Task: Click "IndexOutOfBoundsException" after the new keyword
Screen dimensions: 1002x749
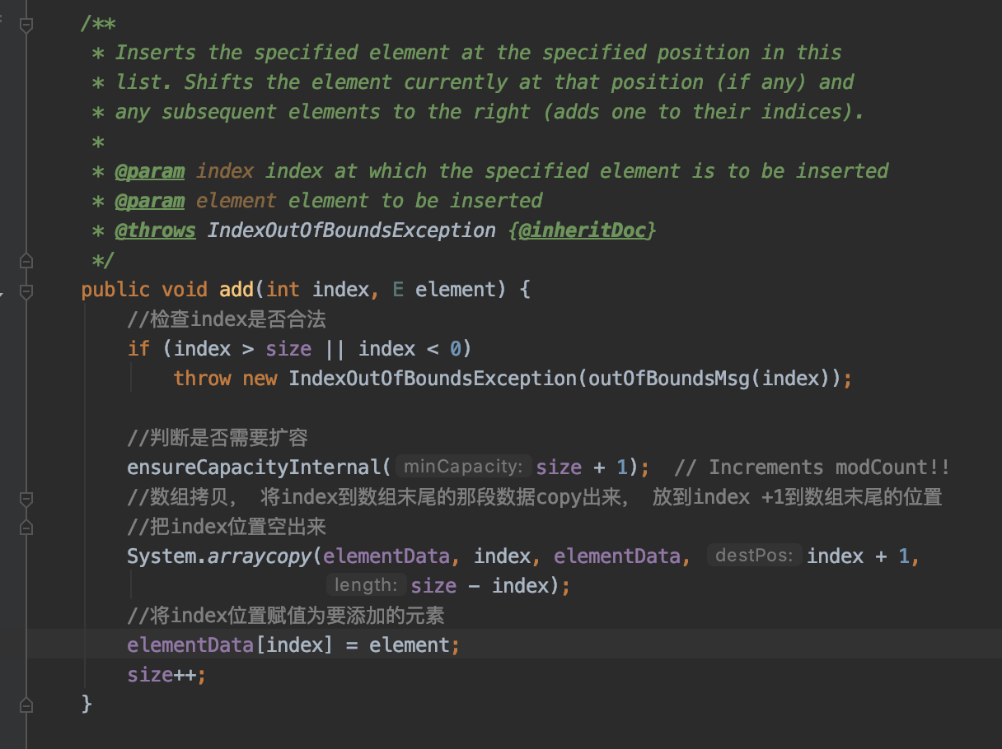Action: (433, 379)
